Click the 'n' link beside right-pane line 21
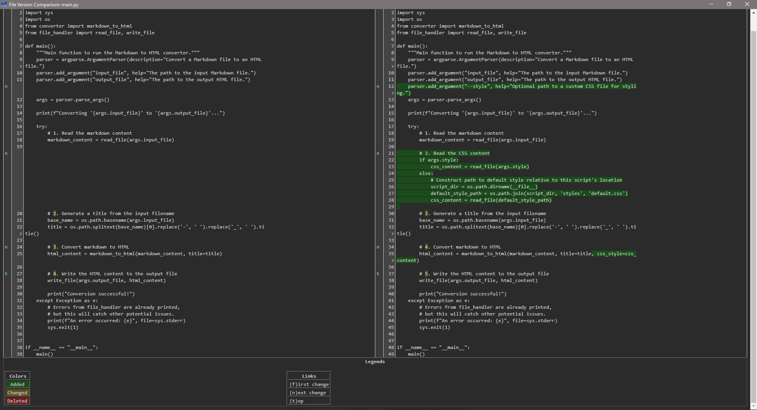 coord(378,154)
